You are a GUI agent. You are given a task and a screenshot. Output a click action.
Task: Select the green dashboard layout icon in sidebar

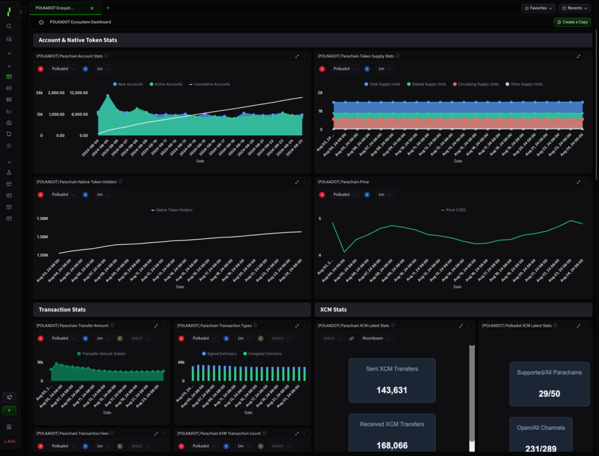9,77
